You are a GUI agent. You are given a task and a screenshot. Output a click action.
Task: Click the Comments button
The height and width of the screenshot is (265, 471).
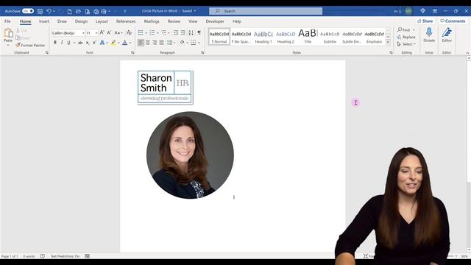(x=453, y=21)
